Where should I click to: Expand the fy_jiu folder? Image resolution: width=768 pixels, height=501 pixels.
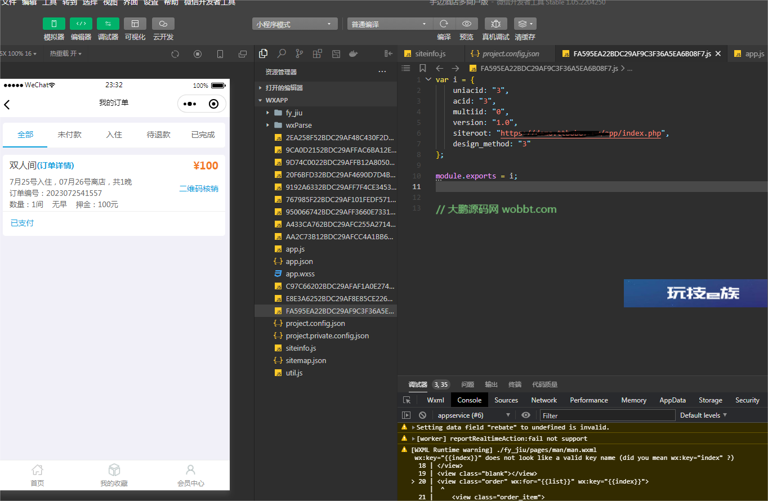325,113
